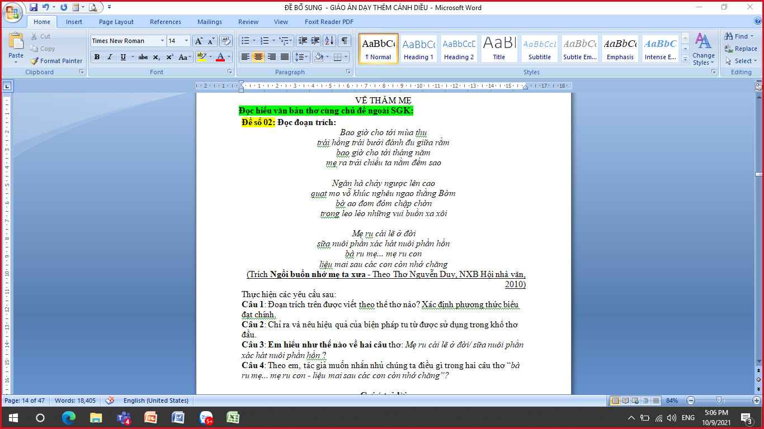The image size is (764, 429).
Task: Open Excel from the taskbar
Action: tap(233, 417)
